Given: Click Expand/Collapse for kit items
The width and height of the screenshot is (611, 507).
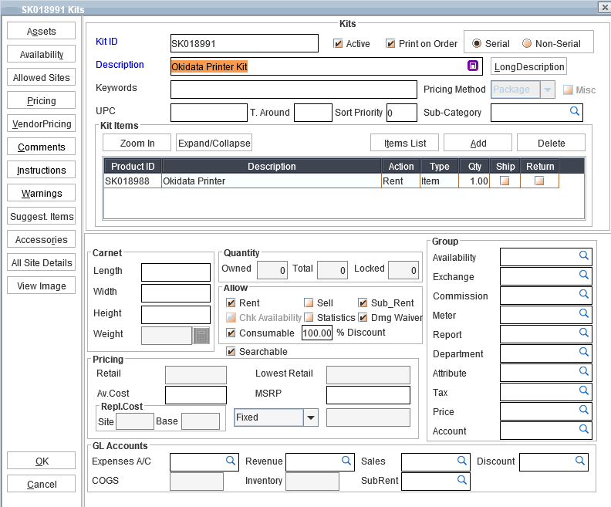Looking at the screenshot, I should 214,143.
